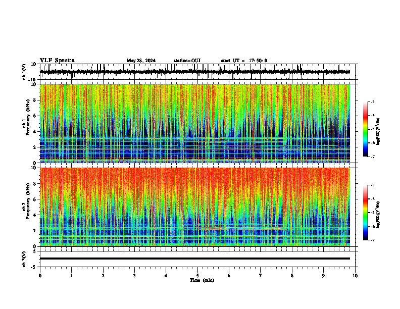Screen dimensions: 400x309
Task: Click the 'VLF Spectra' plot title
Action: [x=57, y=61]
